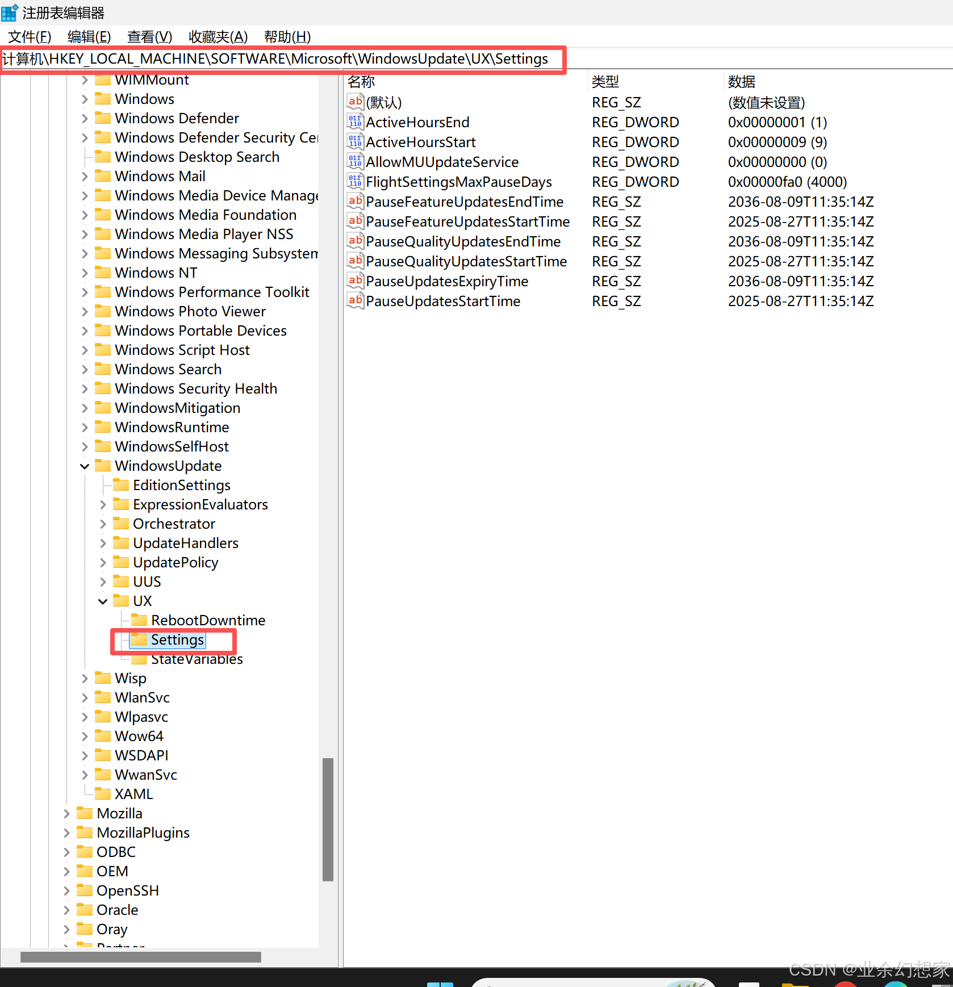
Task: Open the 文件(F) menu
Action: tap(30, 37)
